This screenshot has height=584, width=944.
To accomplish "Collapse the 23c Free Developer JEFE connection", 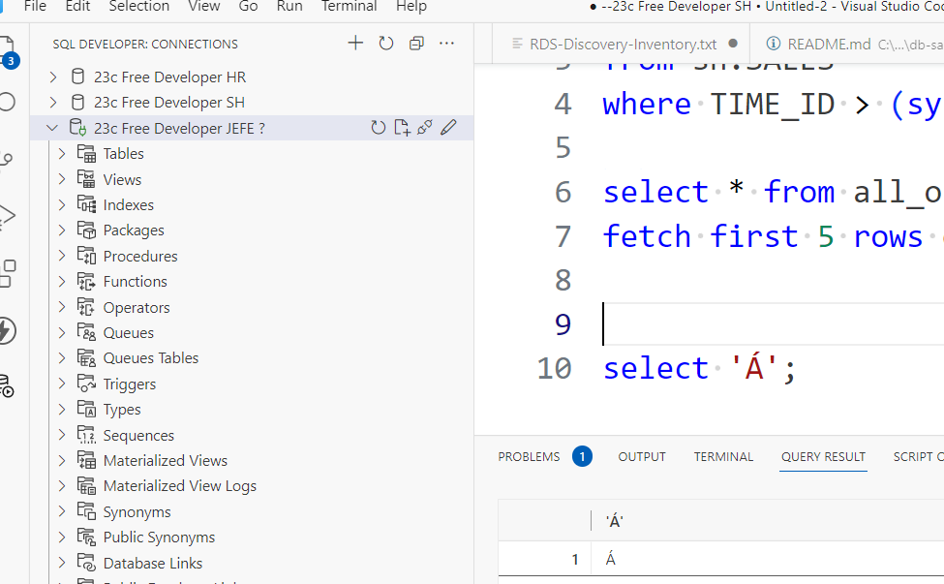I will coord(53,128).
